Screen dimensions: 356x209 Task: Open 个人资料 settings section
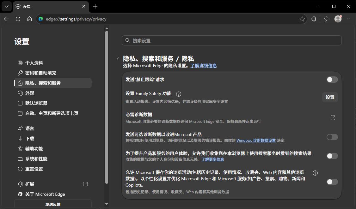pyautogui.click(x=53, y=63)
